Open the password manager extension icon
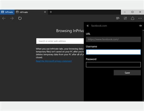Viewport: 144px width, 111px height. (132, 18)
